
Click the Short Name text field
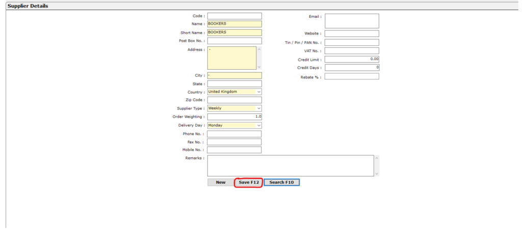[x=234, y=33]
